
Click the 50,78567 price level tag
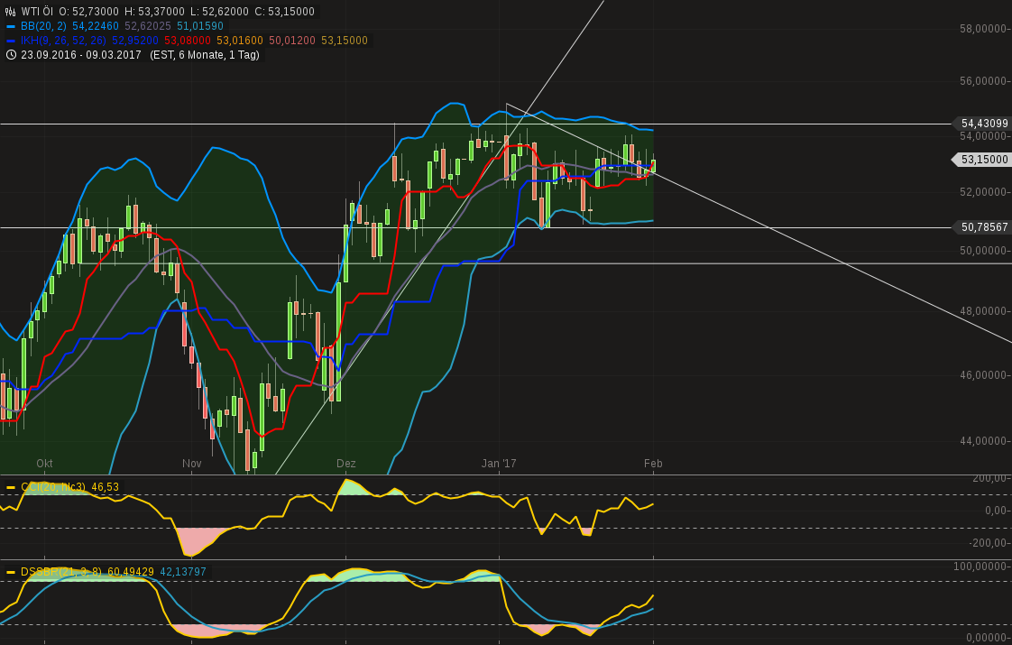pyautogui.click(x=981, y=227)
